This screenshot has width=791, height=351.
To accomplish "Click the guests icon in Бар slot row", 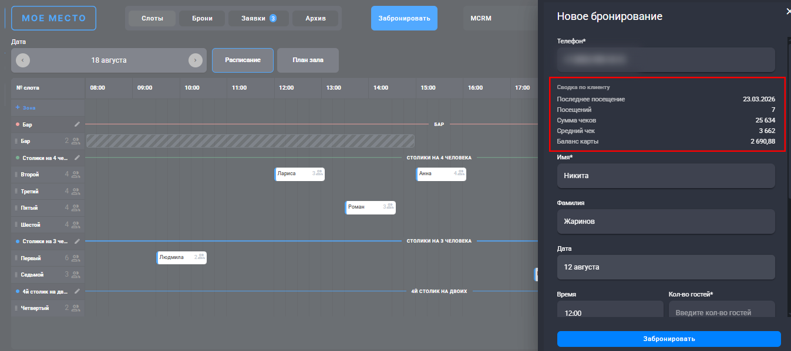I will click(76, 141).
